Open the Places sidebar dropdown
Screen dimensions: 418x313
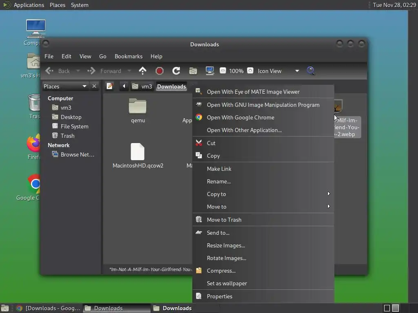click(66, 86)
